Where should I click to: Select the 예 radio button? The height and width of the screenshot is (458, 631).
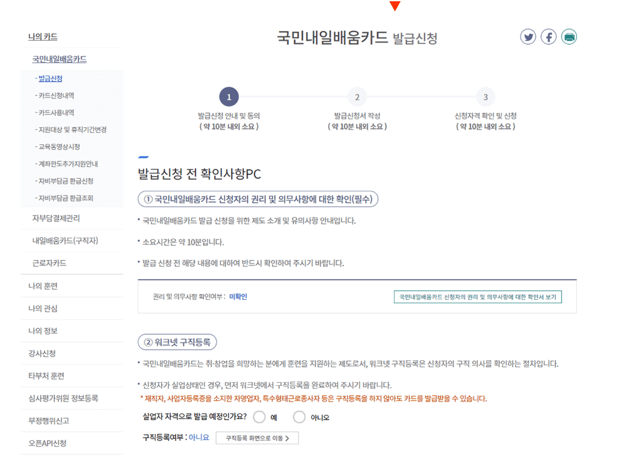[x=259, y=417]
